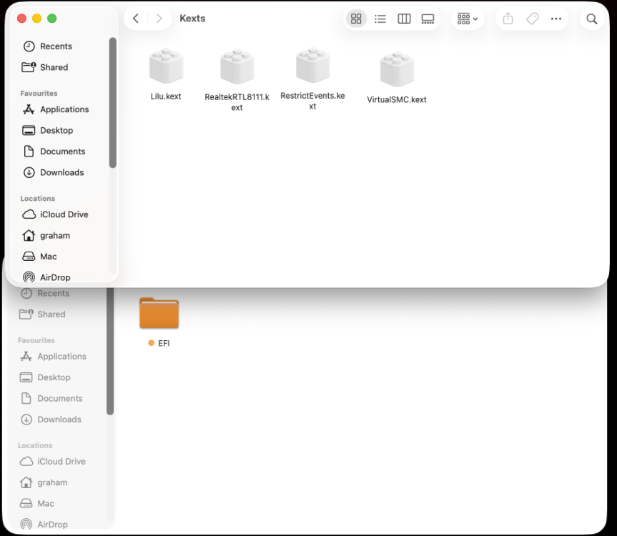Zoom the Kexts window with green button
Viewport: 617px width, 536px height.
click(x=52, y=19)
